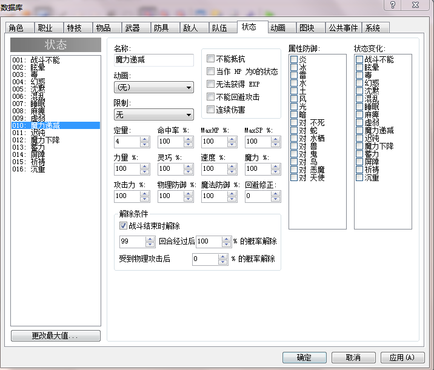Image resolution: width=434 pixels, height=370 pixels.
Task: Click the 应用 (A) button
Action: tap(402, 357)
